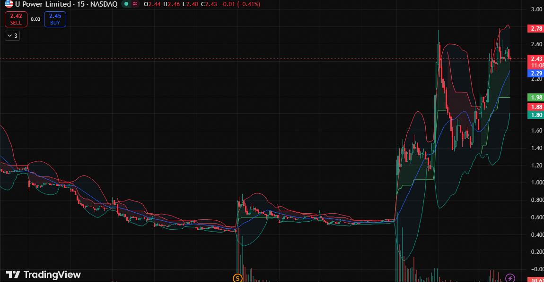Click the purple lightning bolt icon
This screenshot has width=544, height=283.
tap(510, 278)
